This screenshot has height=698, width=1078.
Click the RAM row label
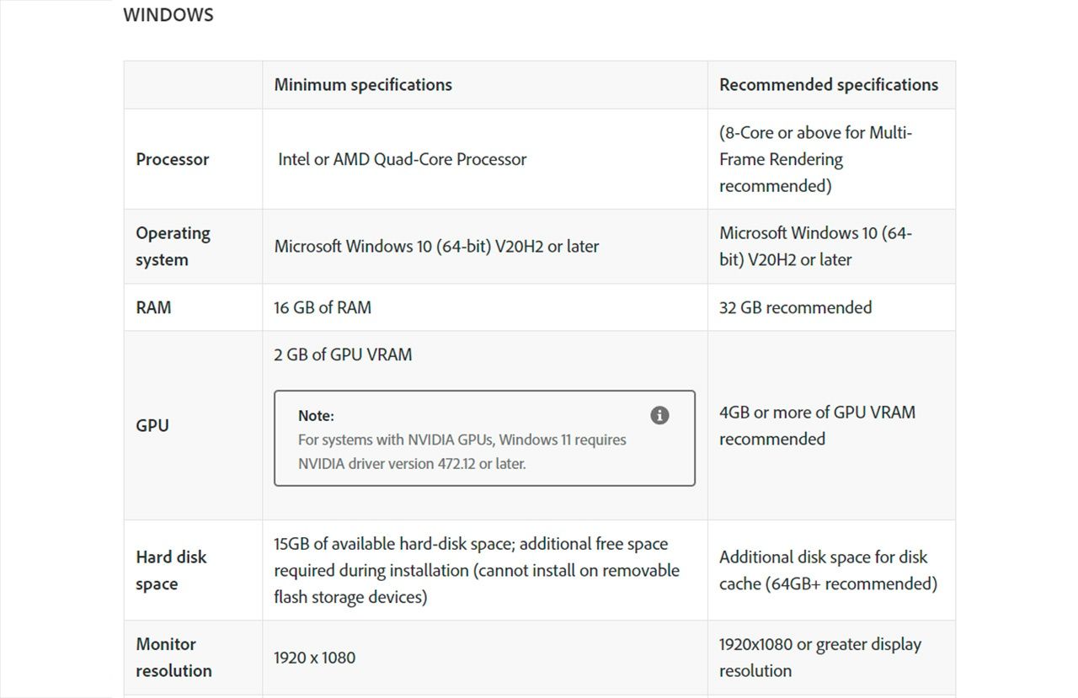point(153,307)
